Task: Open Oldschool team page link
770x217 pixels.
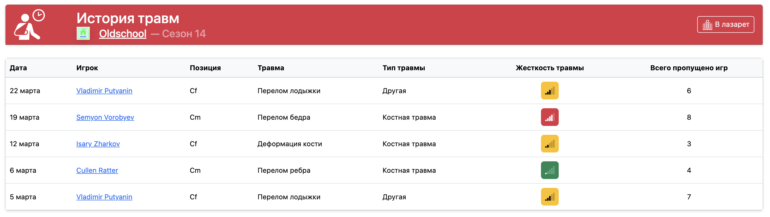Action: tap(123, 34)
